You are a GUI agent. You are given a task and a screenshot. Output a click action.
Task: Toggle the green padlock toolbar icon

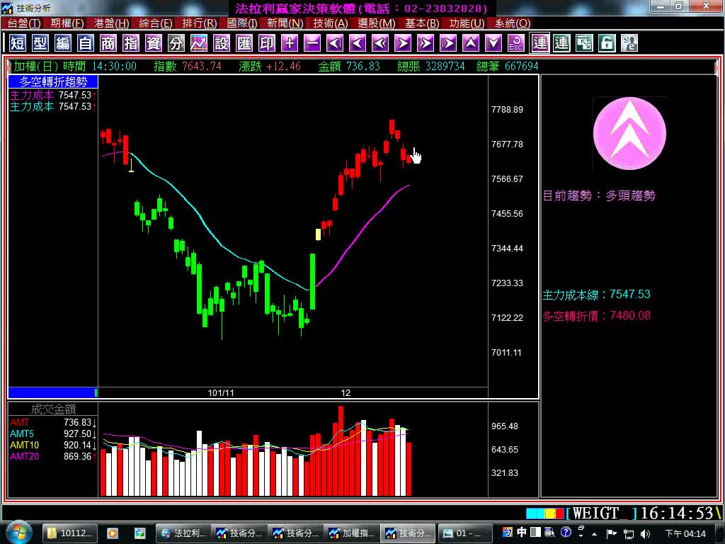(607, 43)
